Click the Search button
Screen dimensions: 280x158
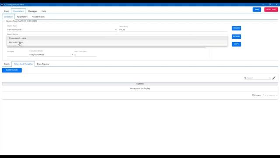click(236, 28)
